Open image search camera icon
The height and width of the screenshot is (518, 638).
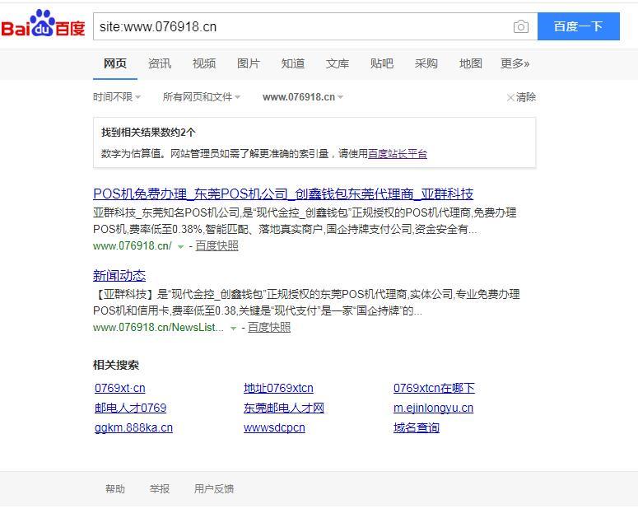(x=521, y=27)
